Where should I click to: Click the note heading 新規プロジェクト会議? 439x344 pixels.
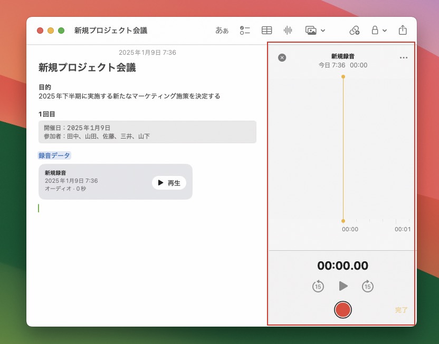tap(87, 67)
